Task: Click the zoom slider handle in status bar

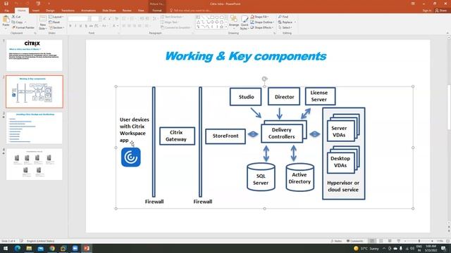Action: point(419,241)
